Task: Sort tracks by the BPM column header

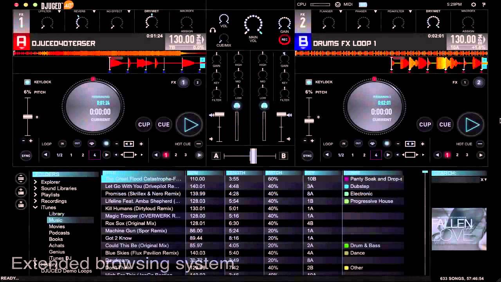Action: (205, 173)
